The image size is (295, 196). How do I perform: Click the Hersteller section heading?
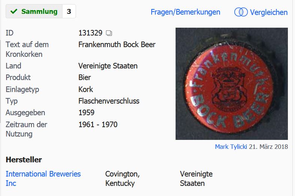[x=24, y=160]
